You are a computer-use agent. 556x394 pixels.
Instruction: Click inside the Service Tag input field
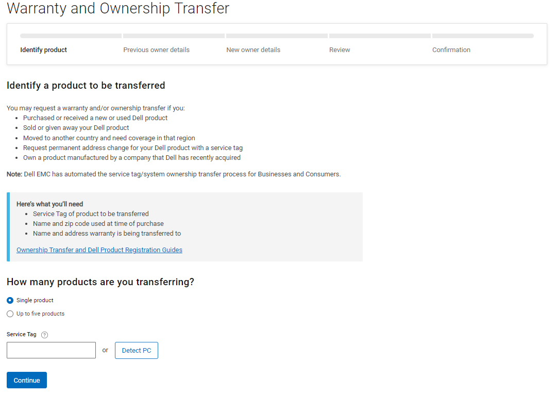coord(51,350)
